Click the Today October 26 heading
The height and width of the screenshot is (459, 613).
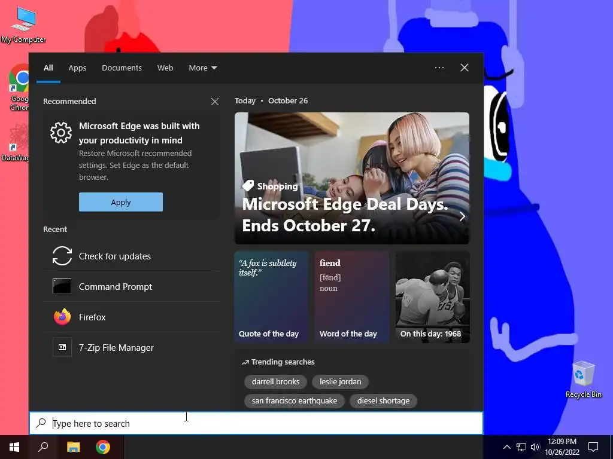coord(271,100)
